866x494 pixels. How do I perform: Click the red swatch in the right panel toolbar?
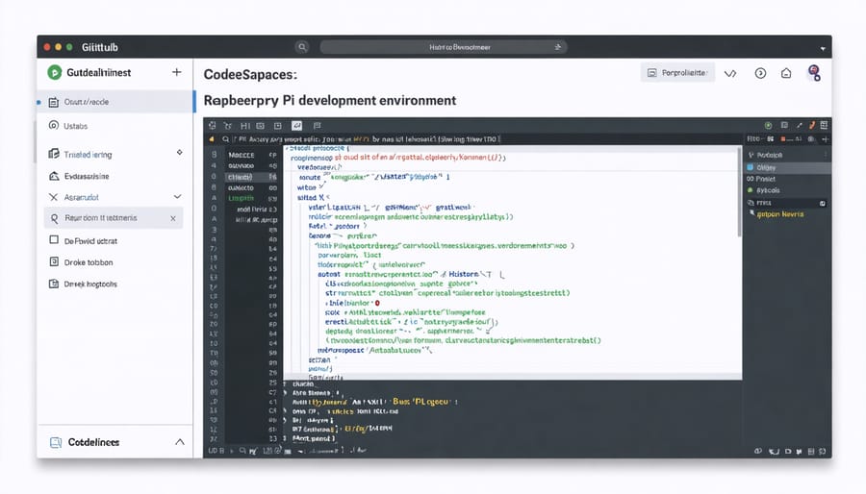tap(783, 139)
